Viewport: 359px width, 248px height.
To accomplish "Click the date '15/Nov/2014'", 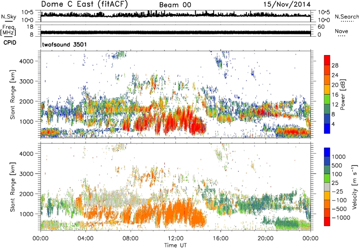I will coord(287,4).
